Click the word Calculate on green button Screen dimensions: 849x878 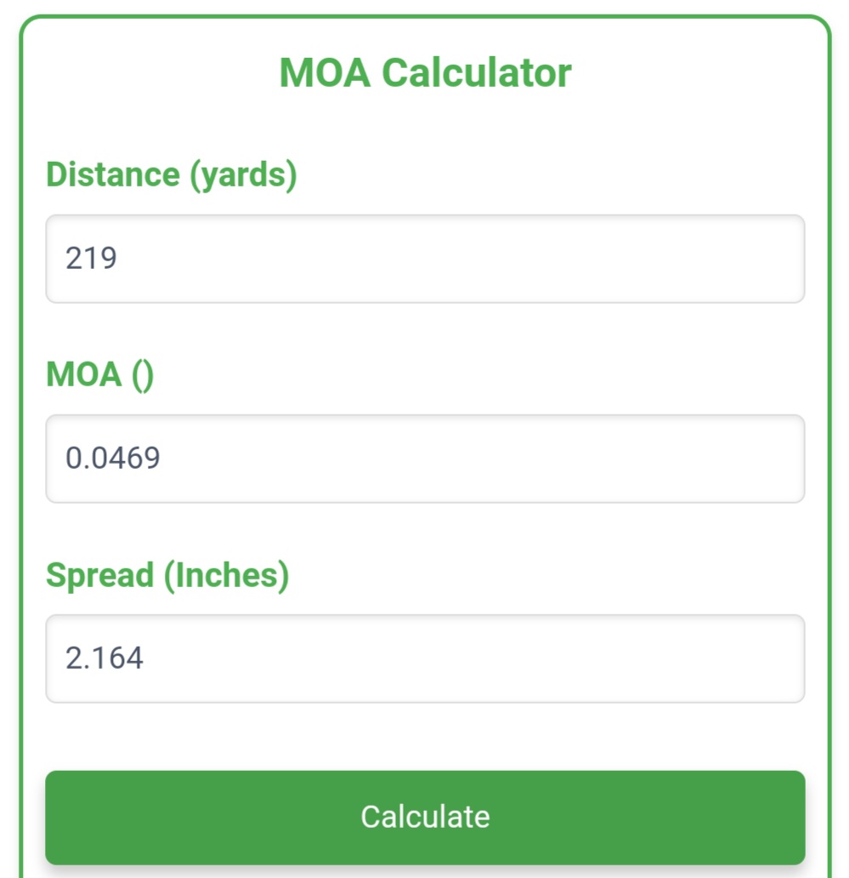click(x=425, y=817)
